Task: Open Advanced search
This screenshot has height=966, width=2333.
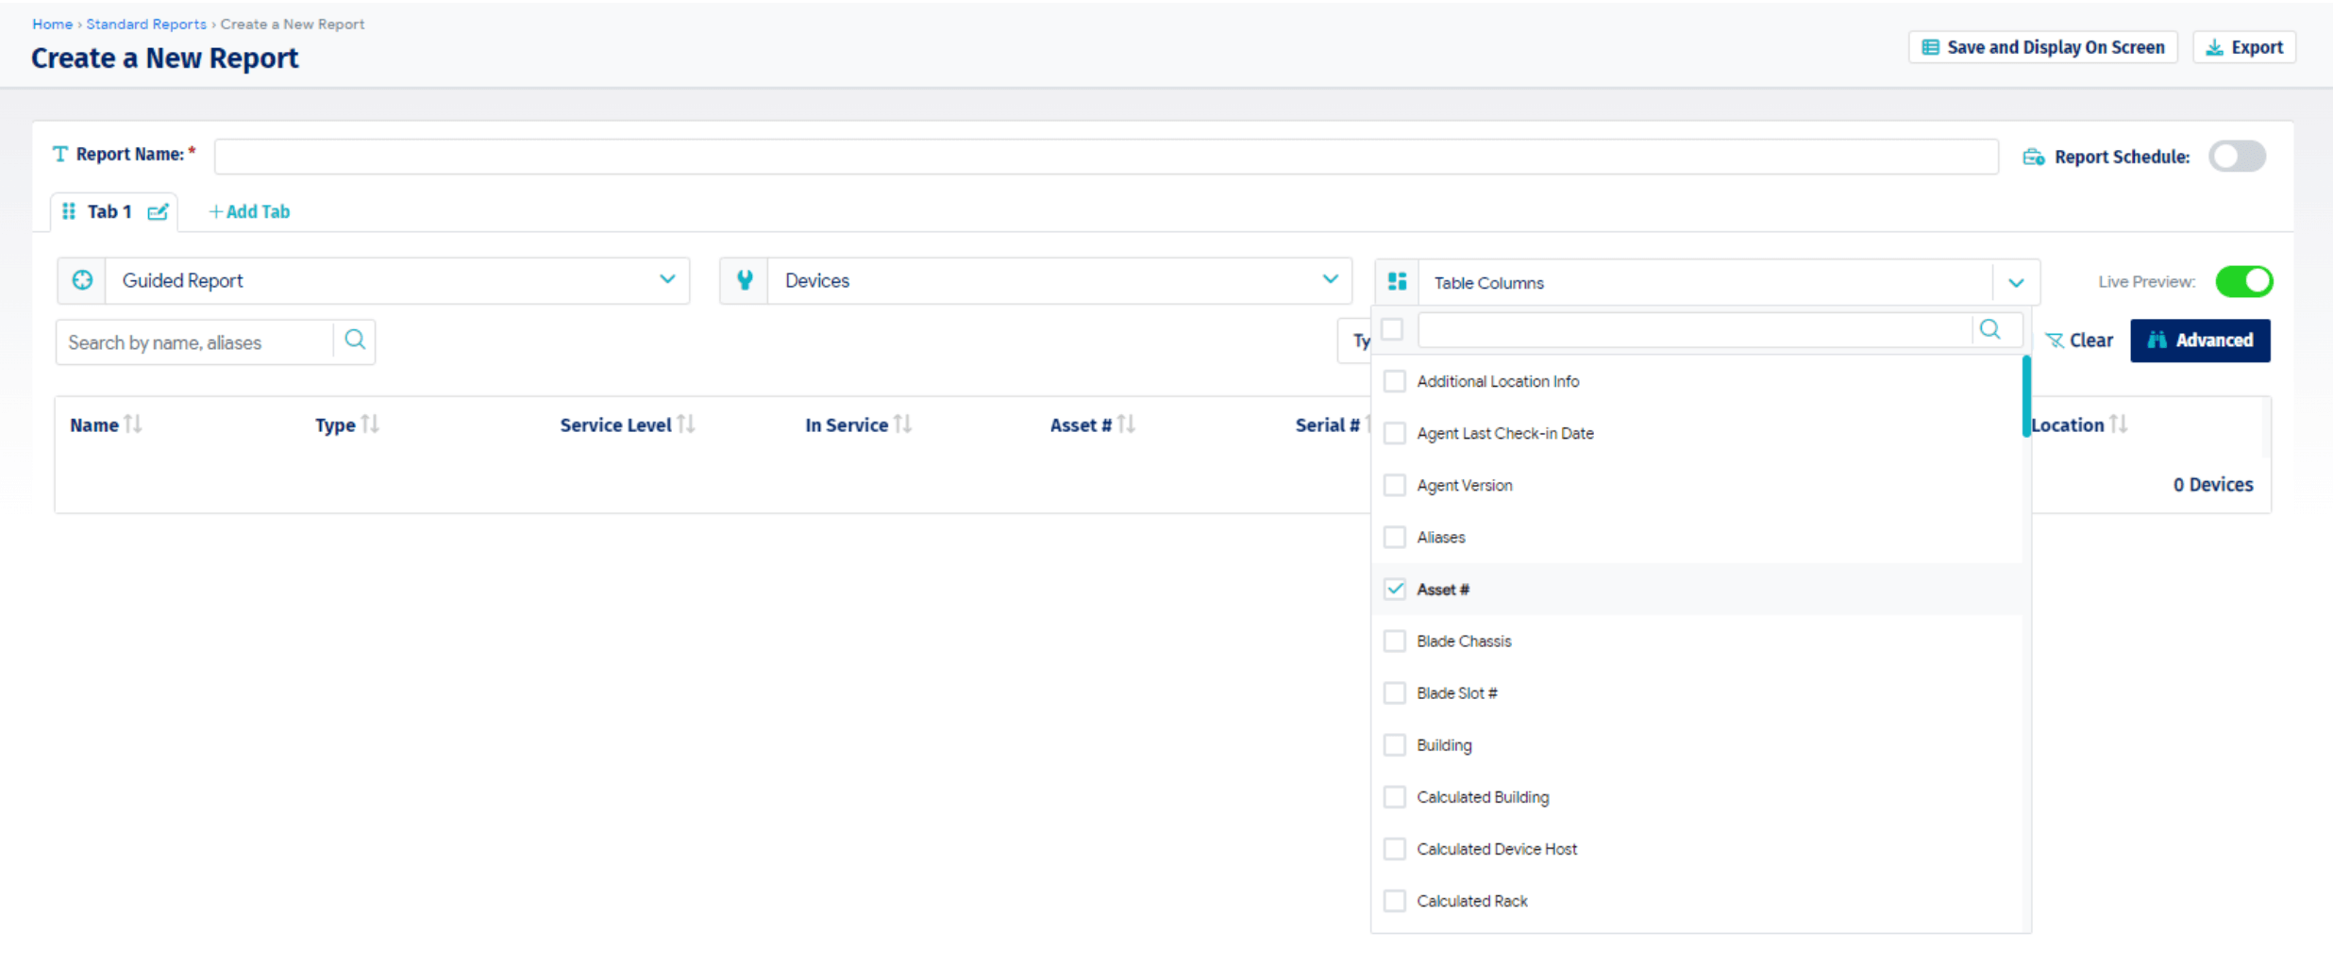Action: 2200,341
